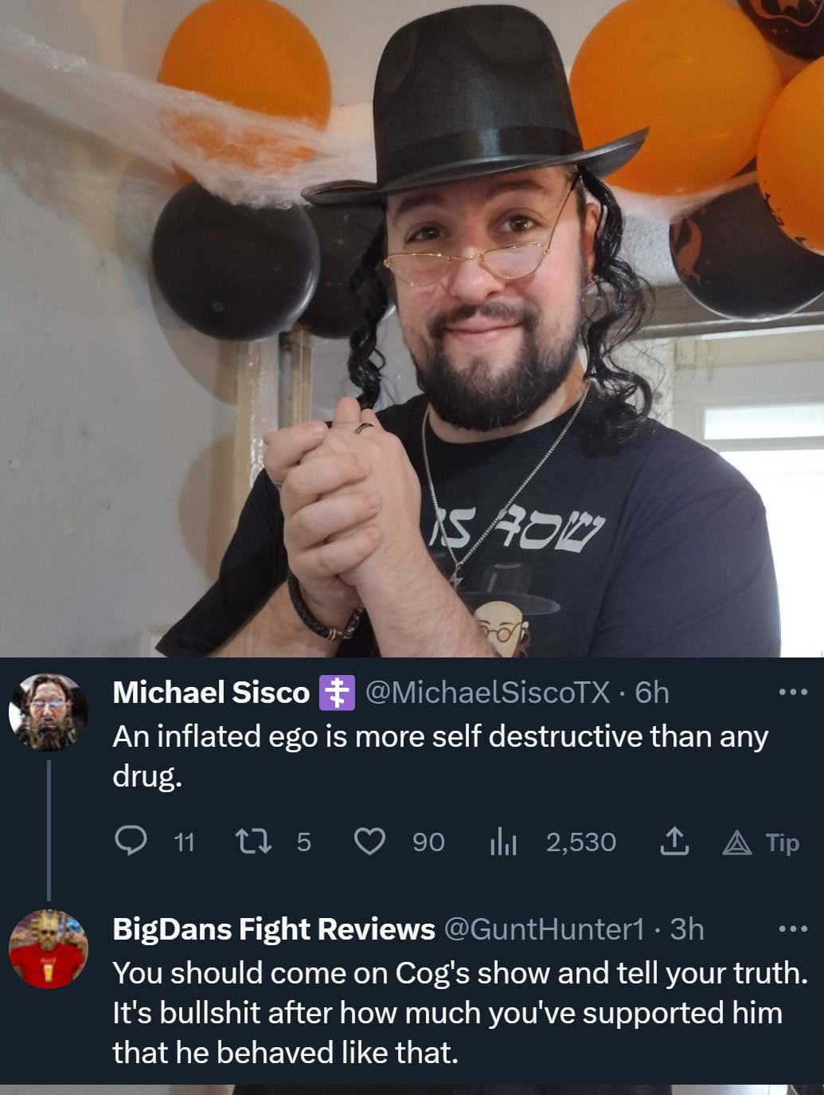Click the 3h timestamp on the reply

(x=687, y=929)
